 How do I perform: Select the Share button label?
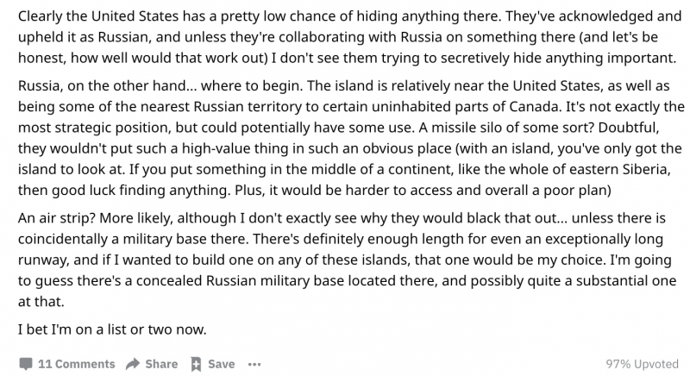161,364
